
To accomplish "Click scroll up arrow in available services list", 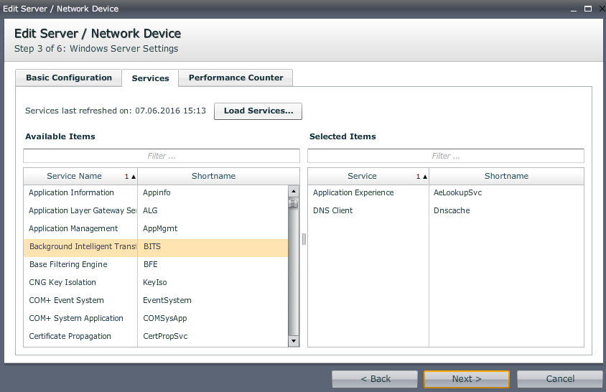I will point(293,191).
